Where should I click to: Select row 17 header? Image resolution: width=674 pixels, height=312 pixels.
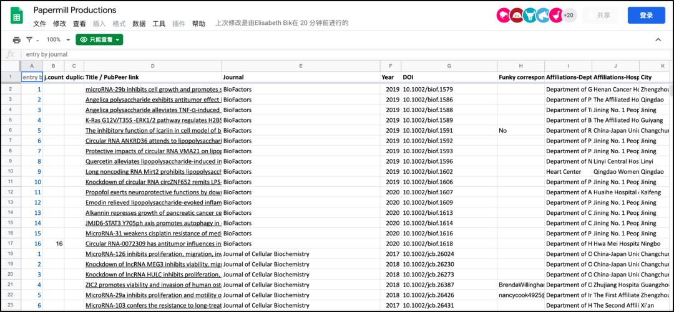click(x=11, y=243)
